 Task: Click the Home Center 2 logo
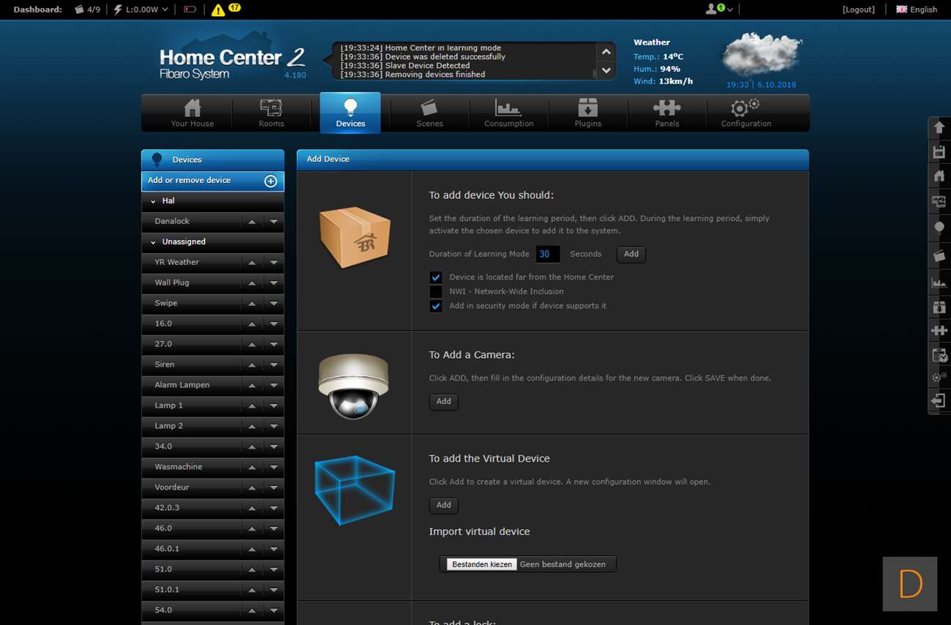coord(232,63)
